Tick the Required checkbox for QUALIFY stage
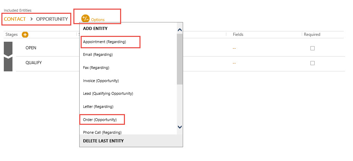Screen dimensions: 353x161 pyautogui.click(x=312, y=63)
